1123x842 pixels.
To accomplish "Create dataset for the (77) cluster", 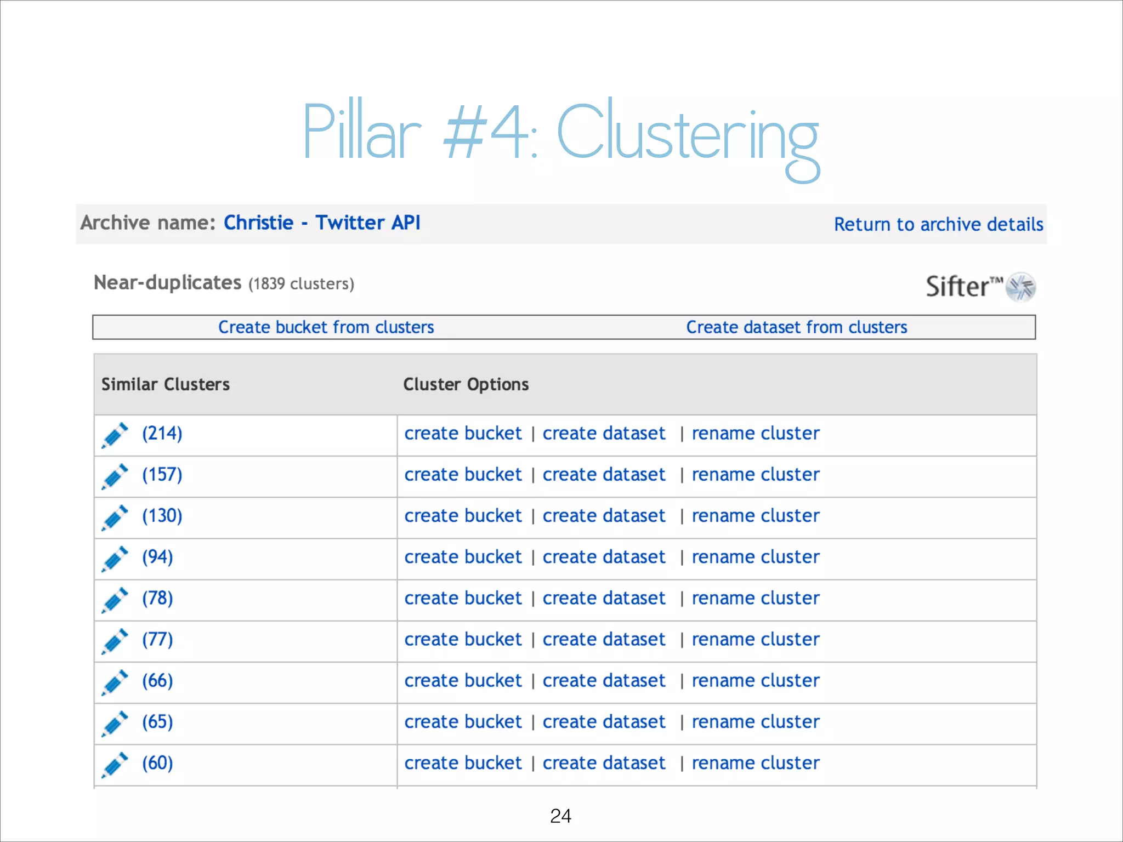I will pos(604,639).
